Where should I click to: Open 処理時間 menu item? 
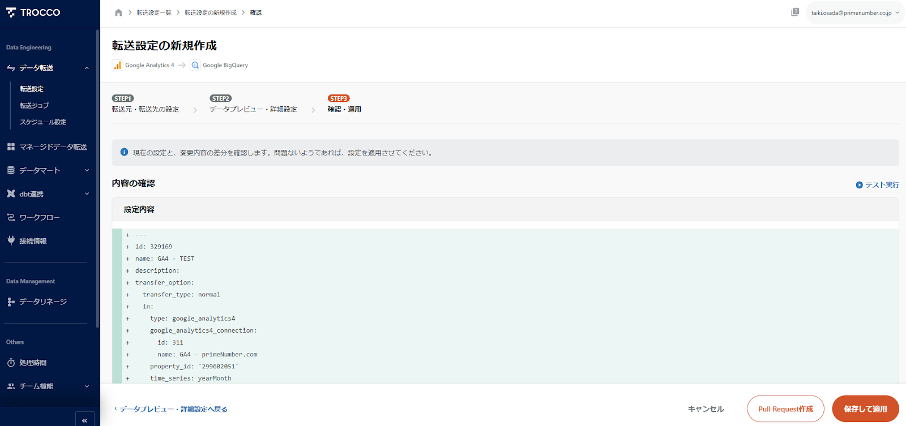[33, 363]
